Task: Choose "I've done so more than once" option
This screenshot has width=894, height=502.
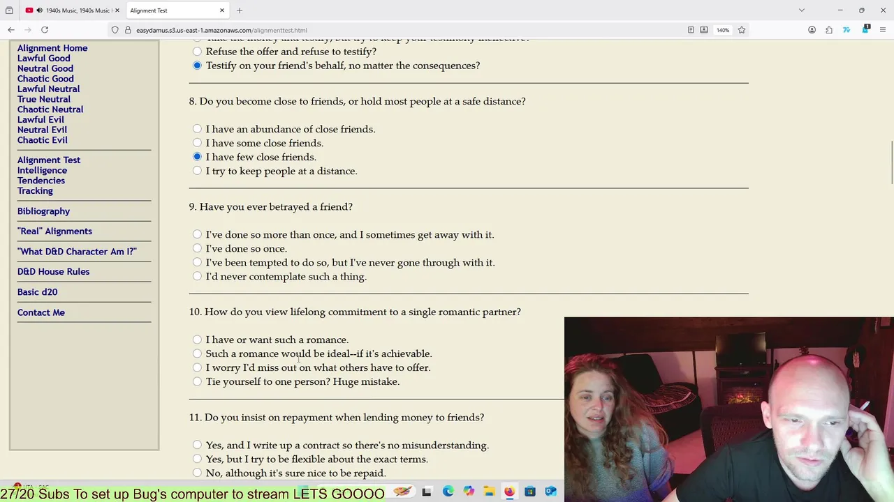Action: (197, 234)
